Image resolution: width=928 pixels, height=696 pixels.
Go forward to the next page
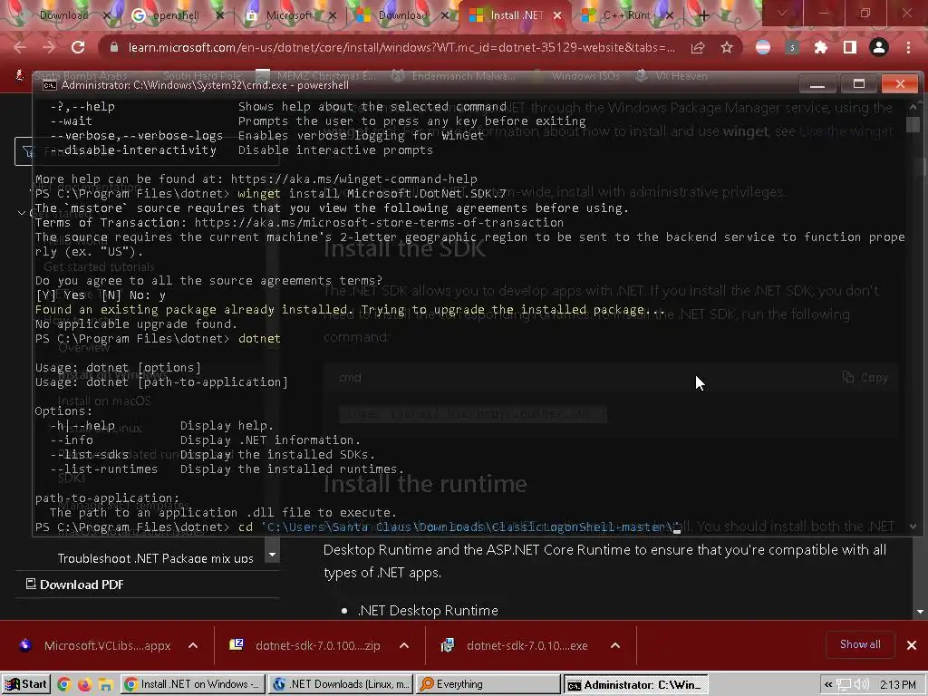click(49, 47)
